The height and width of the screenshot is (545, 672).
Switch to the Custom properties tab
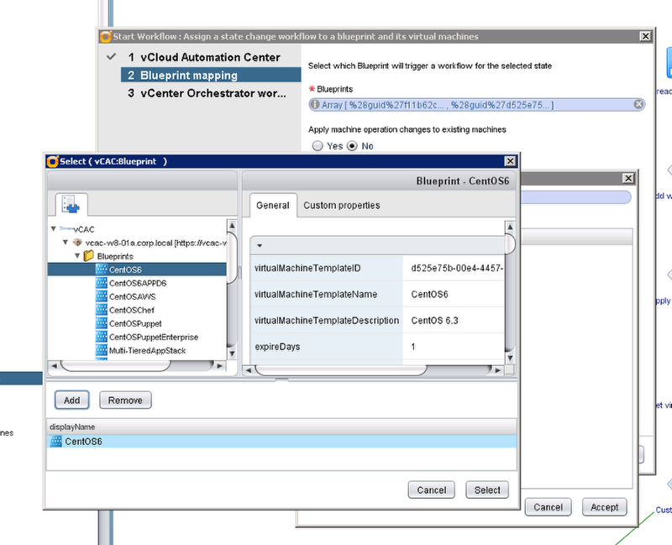pyautogui.click(x=341, y=205)
